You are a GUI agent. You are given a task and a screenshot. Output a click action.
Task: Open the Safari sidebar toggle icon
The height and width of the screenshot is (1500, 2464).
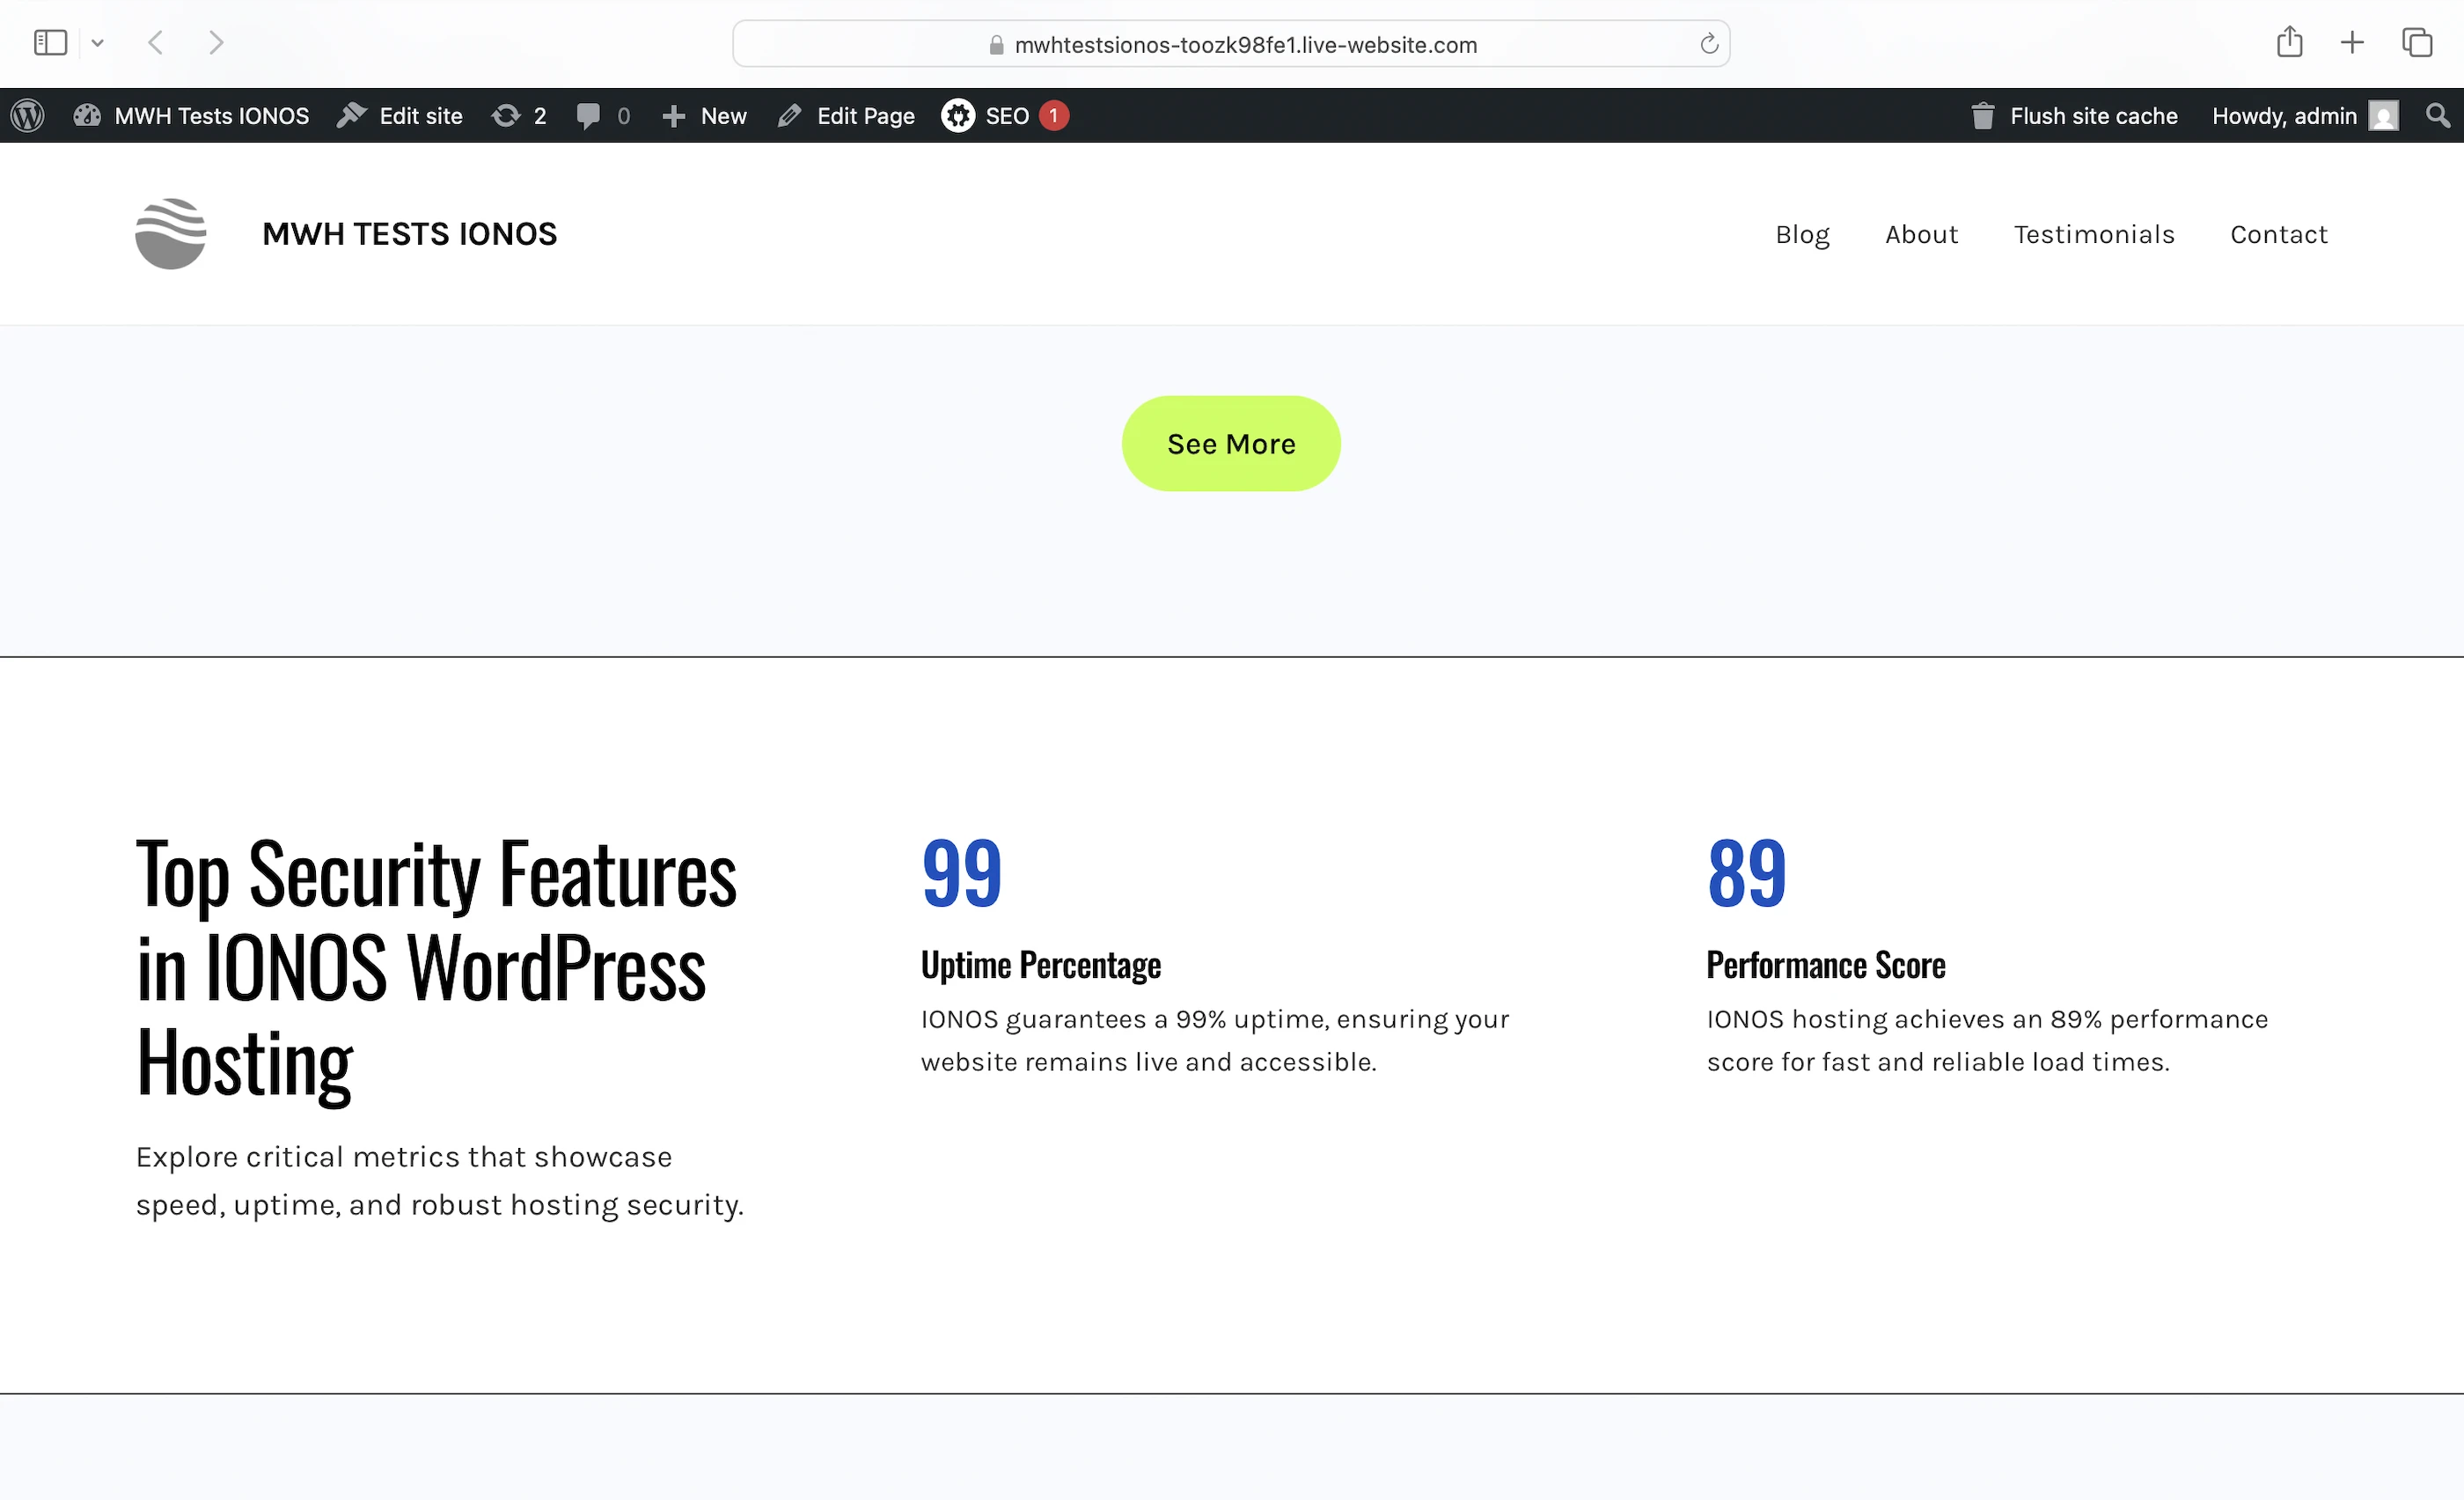(50, 43)
